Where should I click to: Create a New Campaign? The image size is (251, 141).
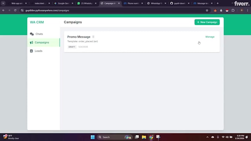pos(207,22)
